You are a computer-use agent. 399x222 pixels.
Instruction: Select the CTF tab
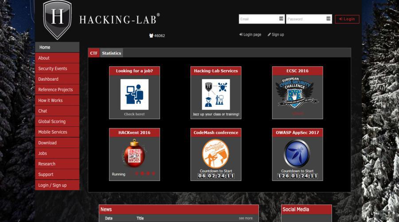click(94, 53)
